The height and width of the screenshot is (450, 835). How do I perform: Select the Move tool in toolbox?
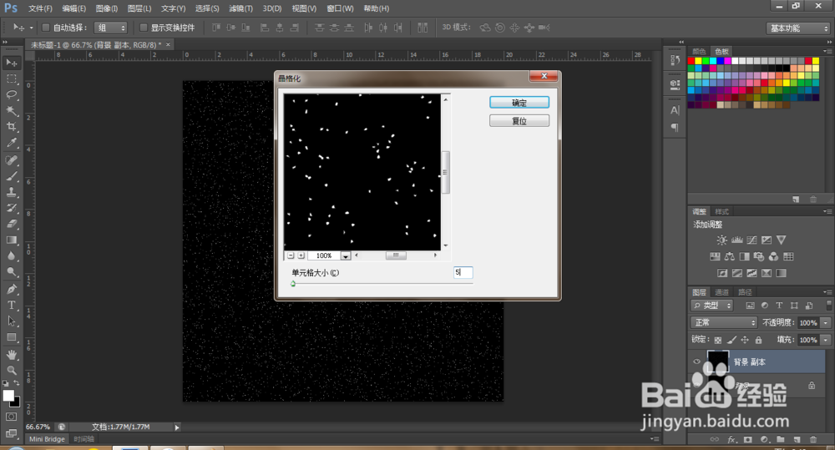pyautogui.click(x=11, y=63)
